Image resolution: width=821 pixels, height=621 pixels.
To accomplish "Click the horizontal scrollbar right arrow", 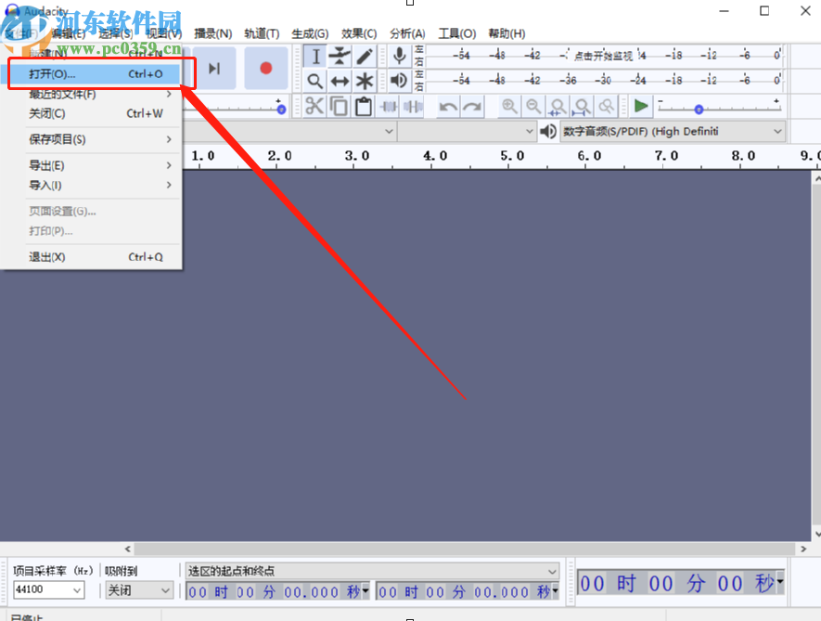I will click(x=803, y=549).
